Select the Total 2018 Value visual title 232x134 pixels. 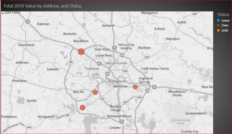point(42,6)
